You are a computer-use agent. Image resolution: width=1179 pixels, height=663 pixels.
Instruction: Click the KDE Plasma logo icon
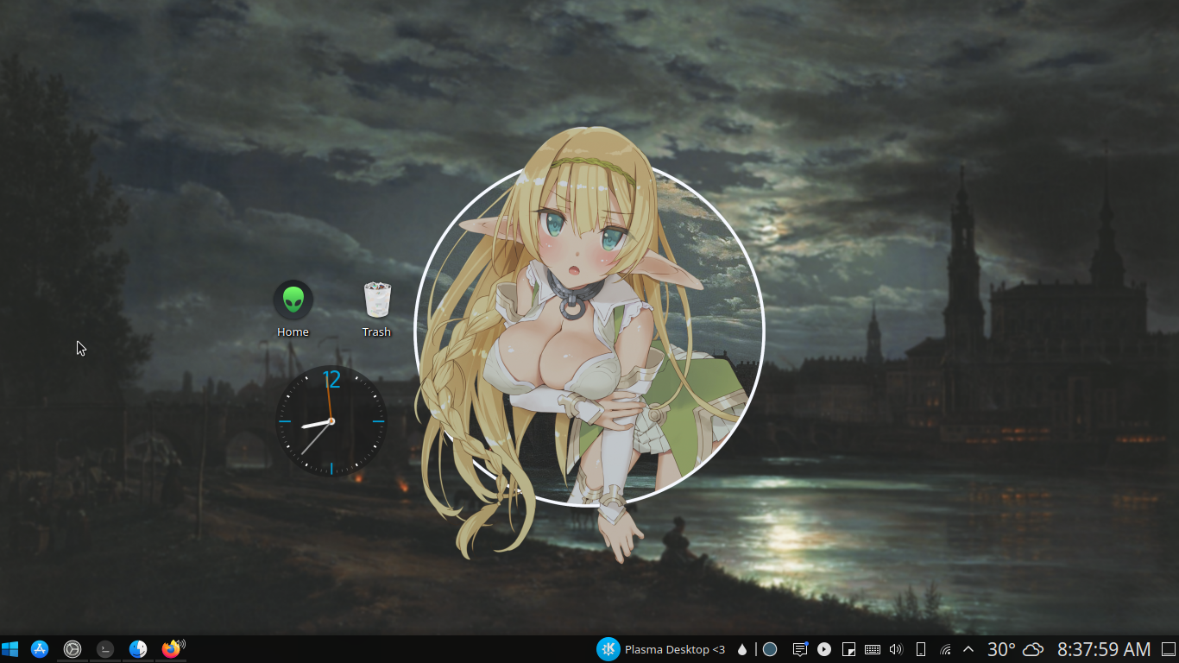coord(608,649)
